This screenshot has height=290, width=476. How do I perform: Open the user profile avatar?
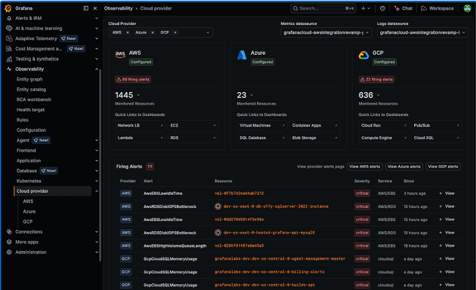467,8
